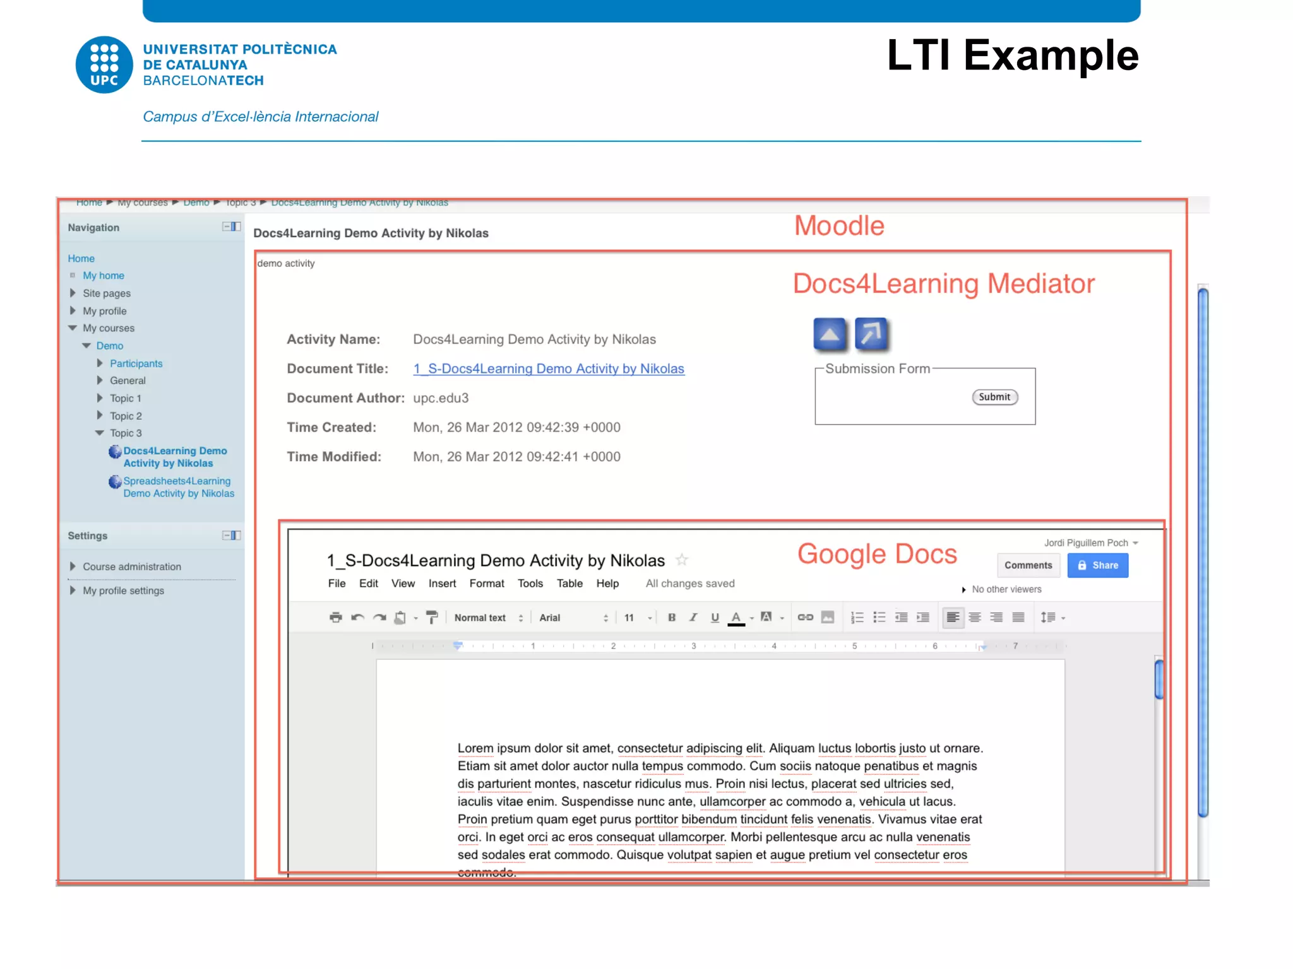
Task: Undo the last edit in Google Docs
Action: tap(357, 618)
